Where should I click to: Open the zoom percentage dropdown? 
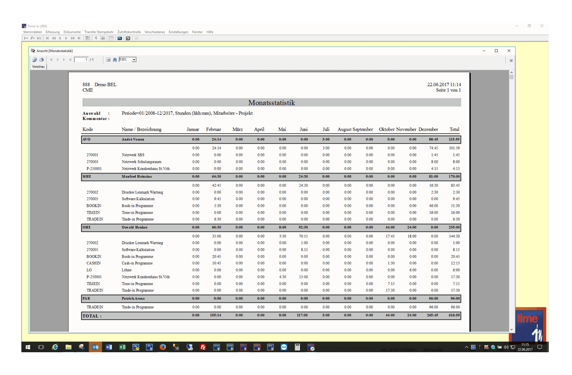[134, 60]
